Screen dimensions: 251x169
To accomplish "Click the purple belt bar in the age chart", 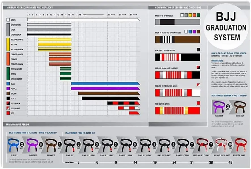I will 106,89.
